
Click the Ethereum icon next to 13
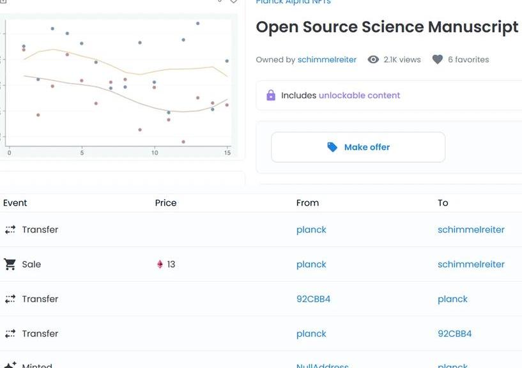pos(160,264)
